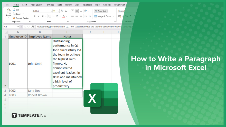Open text orientation tool
This screenshot has height=127, width=226.
point(86,11)
